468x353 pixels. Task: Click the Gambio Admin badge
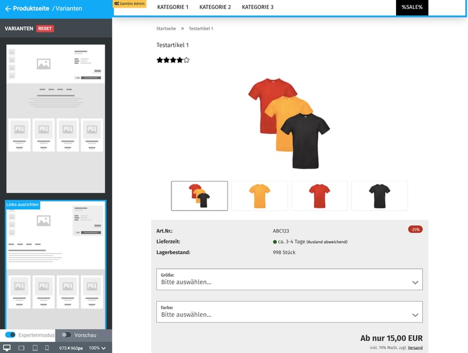pyautogui.click(x=129, y=4)
